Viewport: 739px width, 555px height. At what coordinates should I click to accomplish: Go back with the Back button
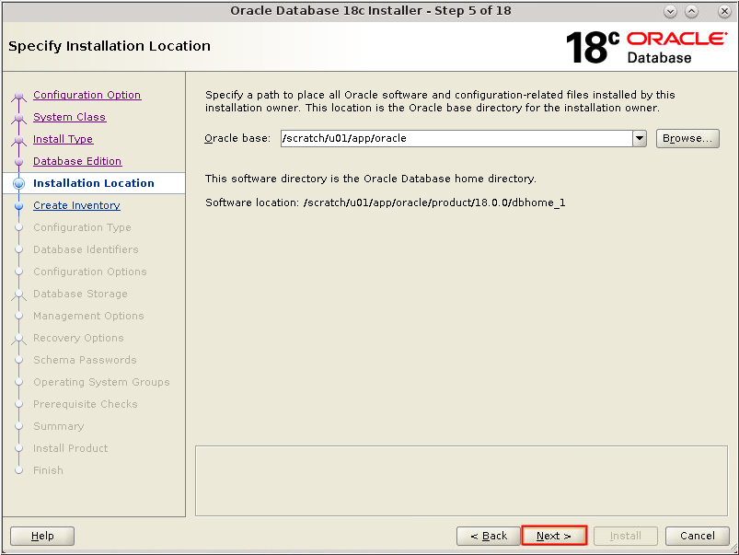pos(489,536)
